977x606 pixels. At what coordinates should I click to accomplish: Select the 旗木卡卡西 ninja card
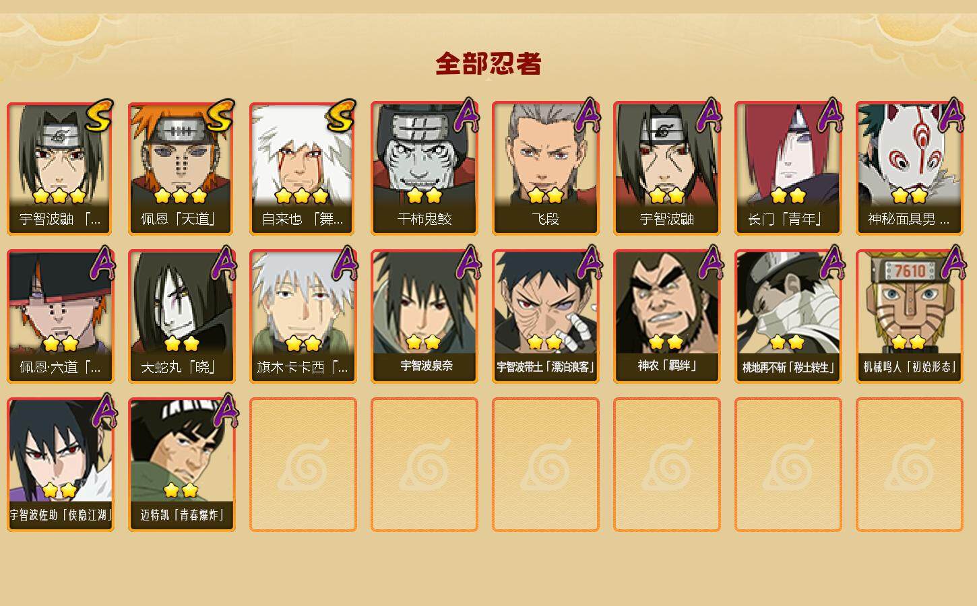pos(303,316)
